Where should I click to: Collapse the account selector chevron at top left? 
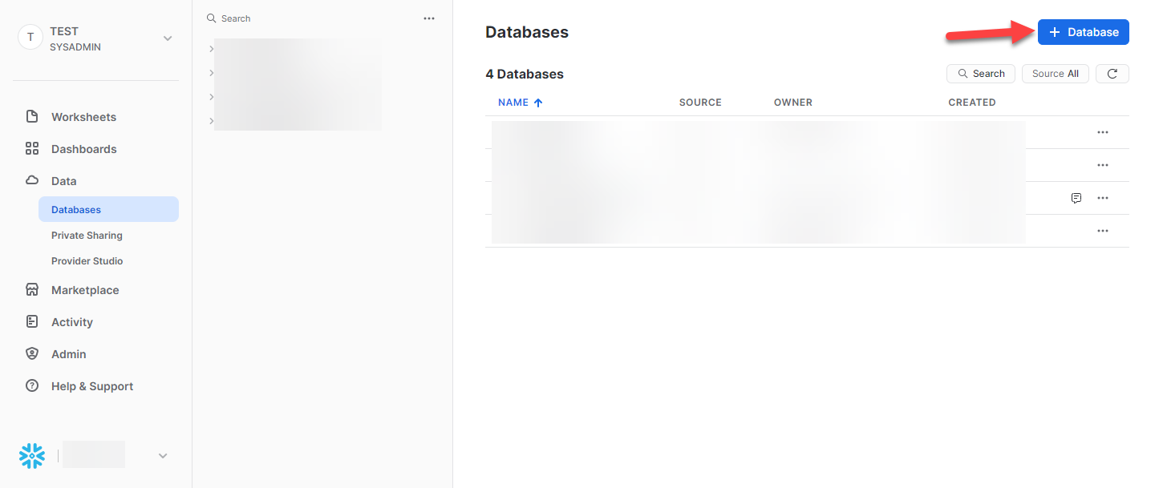click(166, 38)
